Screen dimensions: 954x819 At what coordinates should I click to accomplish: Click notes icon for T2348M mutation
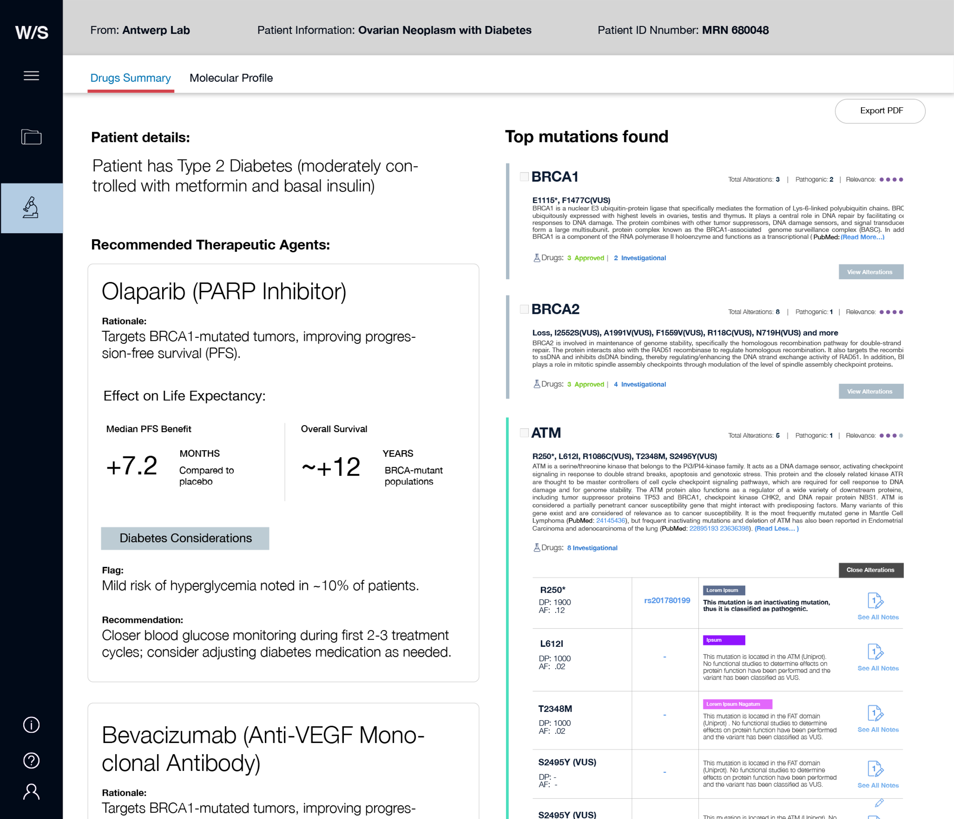click(874, 713)
